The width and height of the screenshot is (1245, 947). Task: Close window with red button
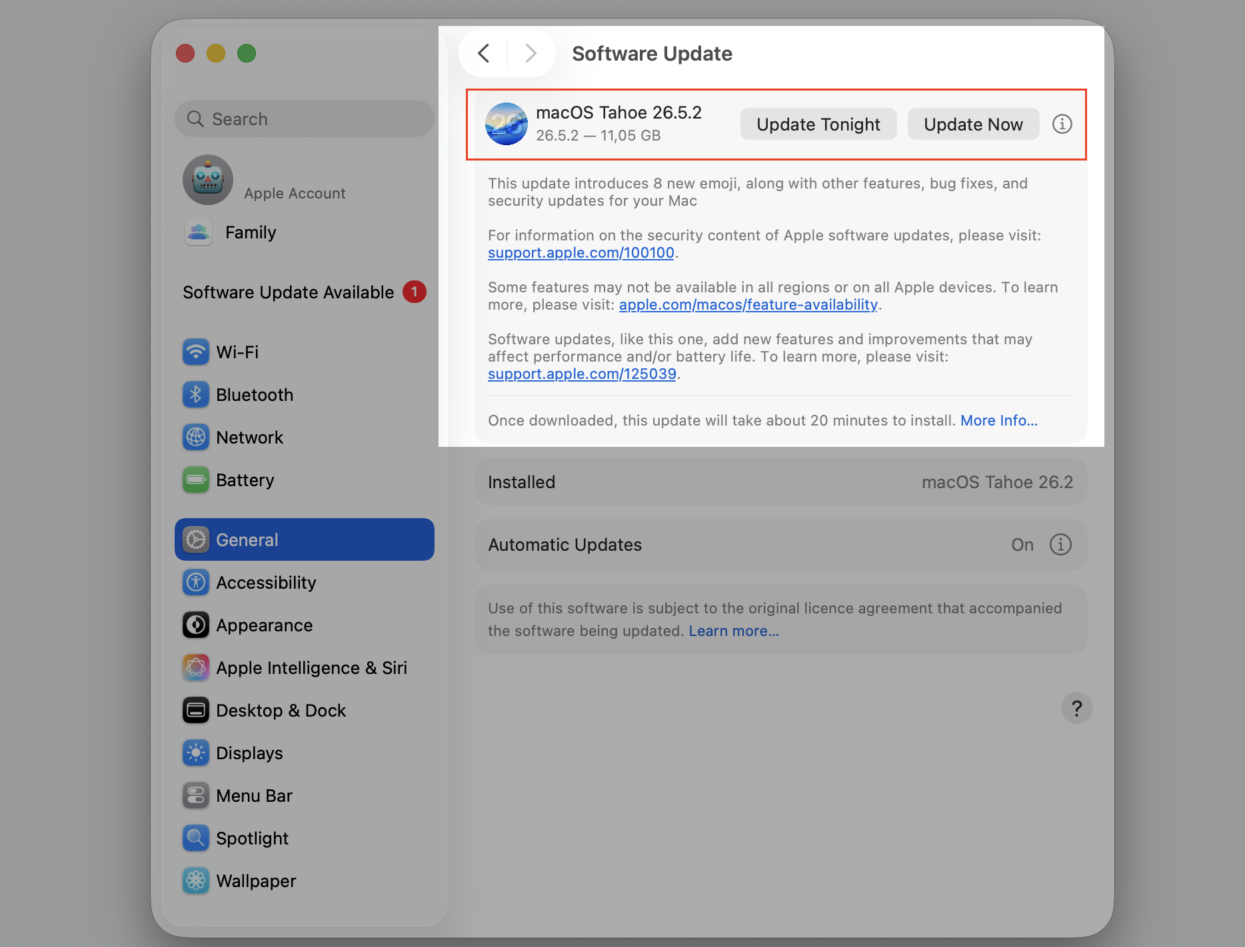[x=185, y=53]
